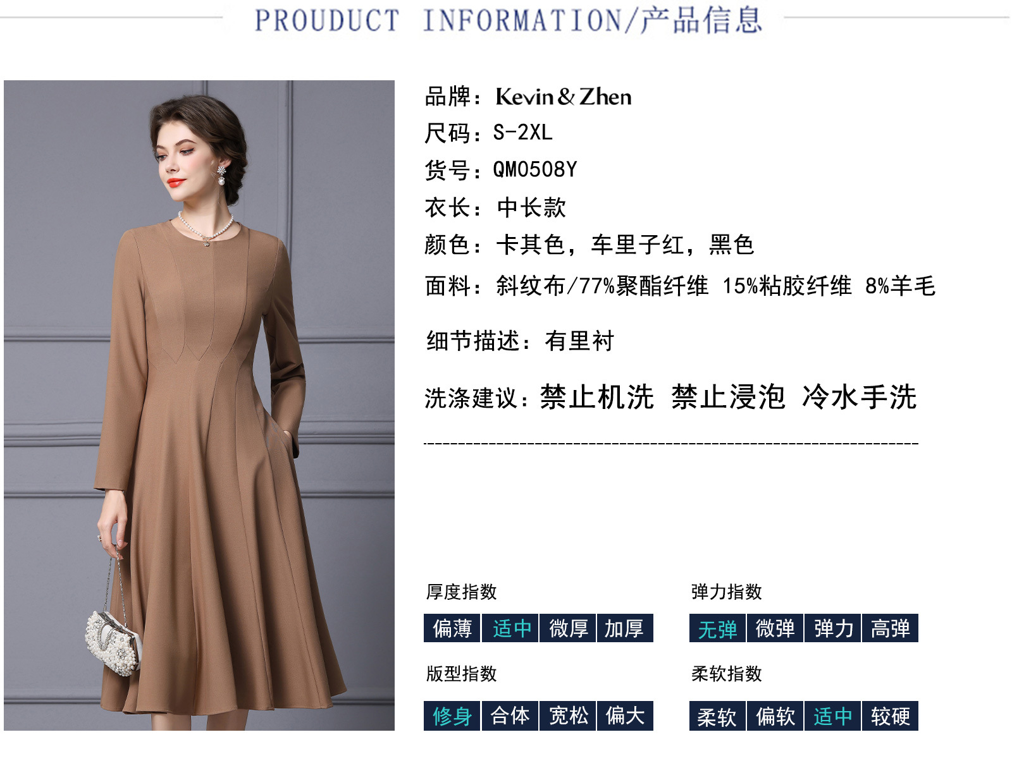1012x768 pixels.
Task: Select the highlighted 修身 fit option
Action: coord(452,716)
